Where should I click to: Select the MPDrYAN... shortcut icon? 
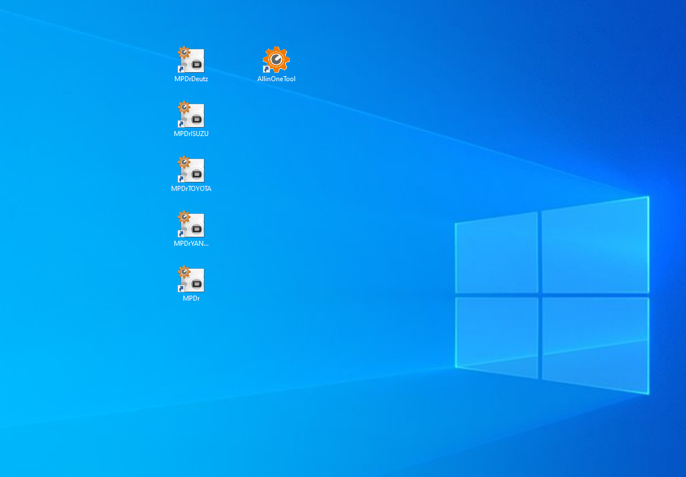point(191,225)
